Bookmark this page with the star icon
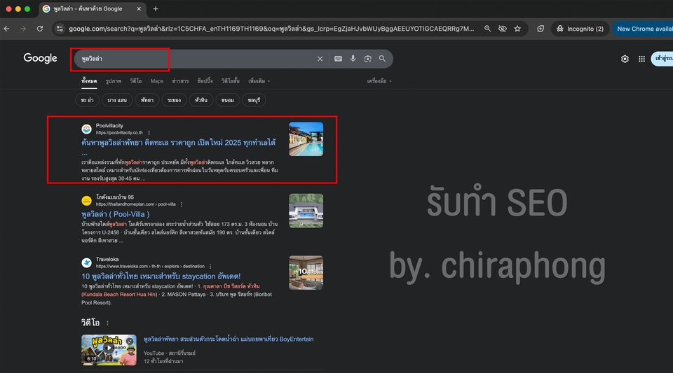The height and width of the screenshot is (373, 673). click(517, 29)
